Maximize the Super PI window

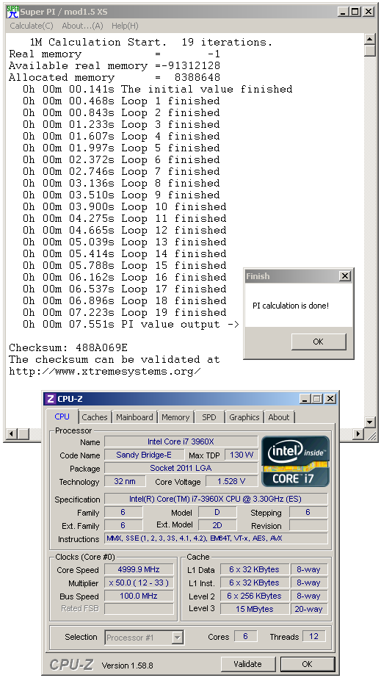355,12
